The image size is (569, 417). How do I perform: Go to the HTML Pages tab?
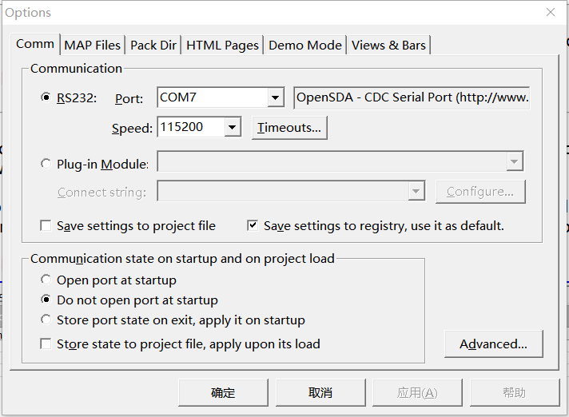pos(222,46)
